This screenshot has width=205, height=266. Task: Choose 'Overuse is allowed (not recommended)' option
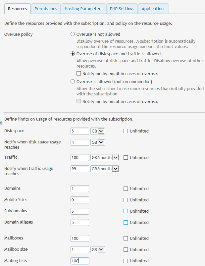73,81
